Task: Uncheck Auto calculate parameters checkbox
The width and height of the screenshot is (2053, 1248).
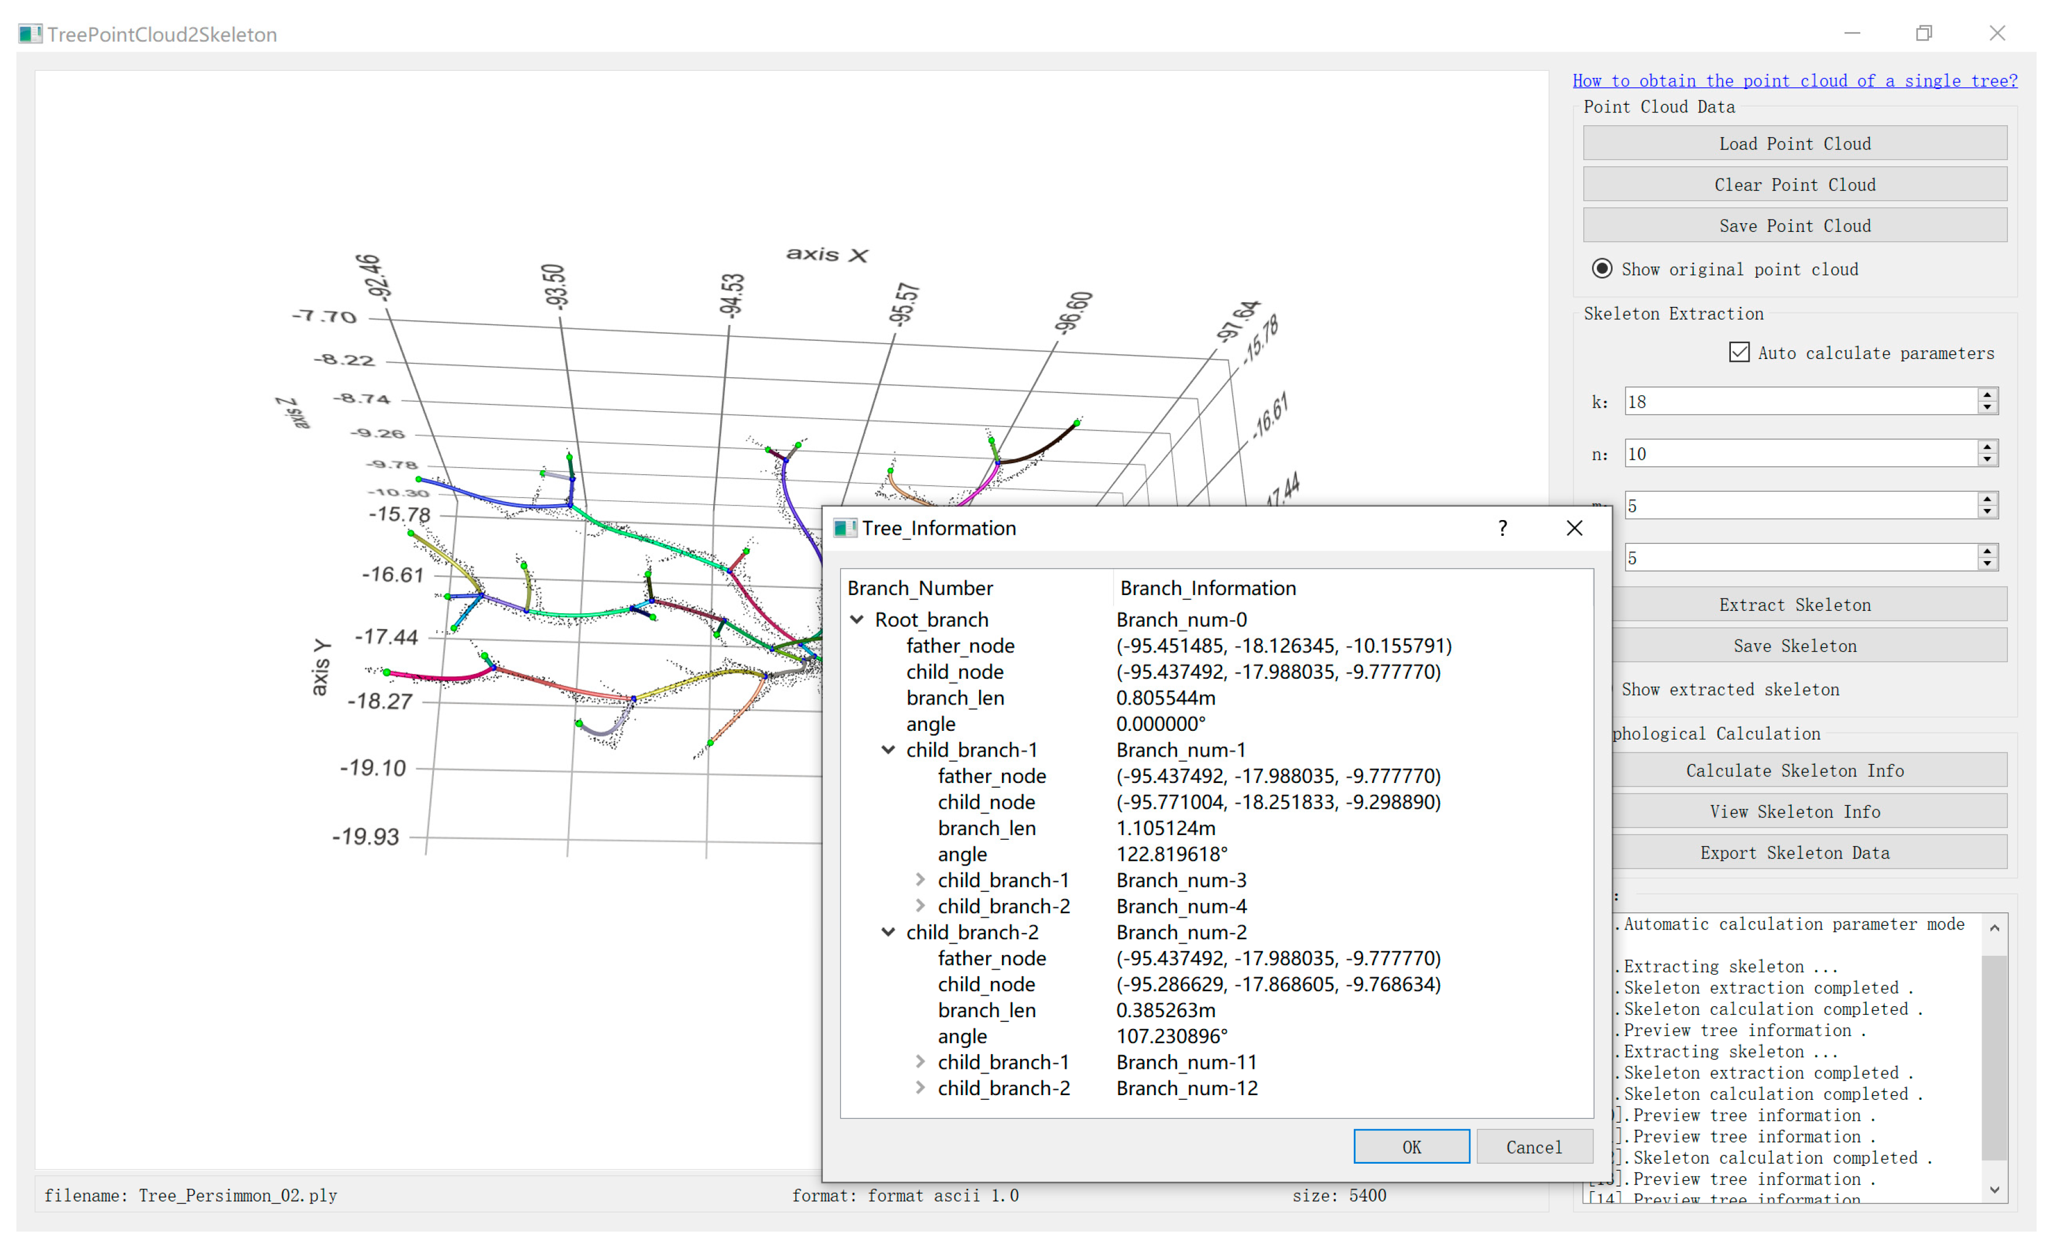Action: tap(1739, 353)
